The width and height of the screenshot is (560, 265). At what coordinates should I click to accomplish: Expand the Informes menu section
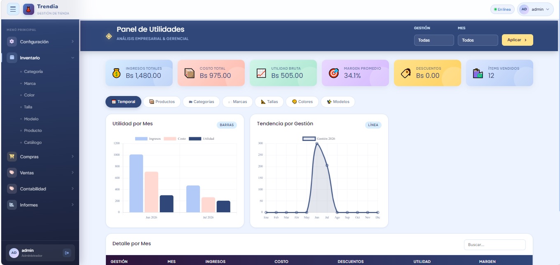coord(40,205)
